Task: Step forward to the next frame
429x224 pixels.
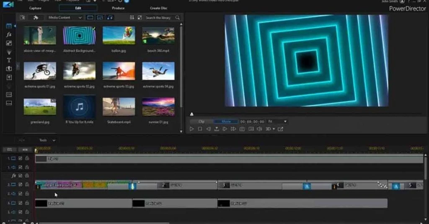Action: click(x=225, y=129)
